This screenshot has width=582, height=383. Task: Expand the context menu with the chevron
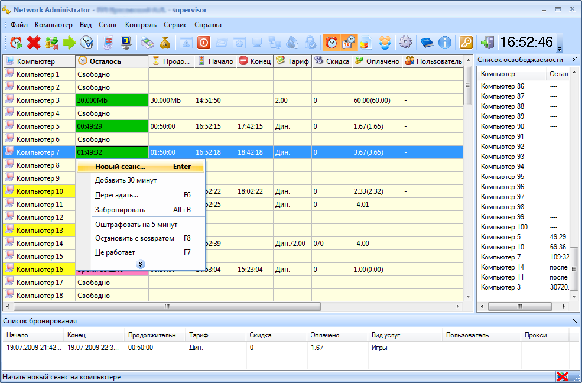[141, 264]
